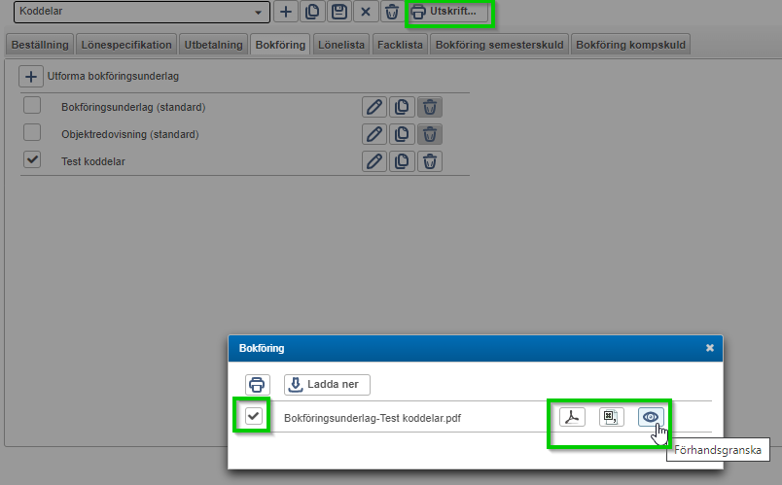This screenshot has height=485, width=782.
Task: Close the Bokföring dialog
Action: [710, 348]
